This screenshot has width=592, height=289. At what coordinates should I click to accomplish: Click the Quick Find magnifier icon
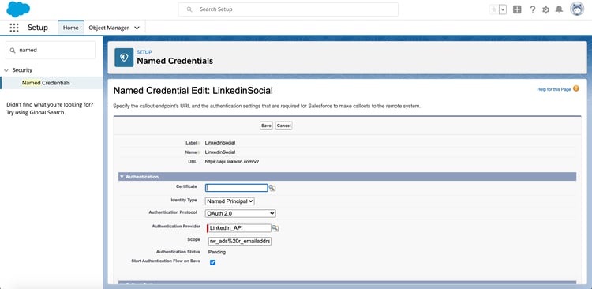(13, 51)
